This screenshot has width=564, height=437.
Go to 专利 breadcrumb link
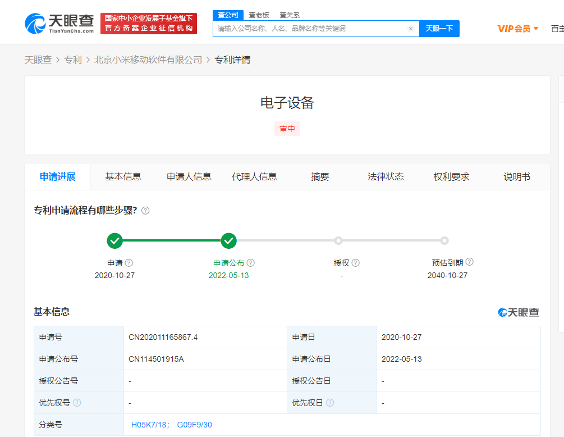click(73, 60)
